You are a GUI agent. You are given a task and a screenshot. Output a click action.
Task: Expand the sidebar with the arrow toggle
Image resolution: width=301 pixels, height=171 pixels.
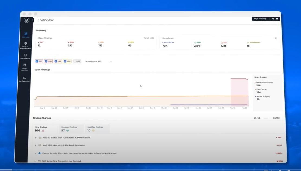[x=33, y=20]
